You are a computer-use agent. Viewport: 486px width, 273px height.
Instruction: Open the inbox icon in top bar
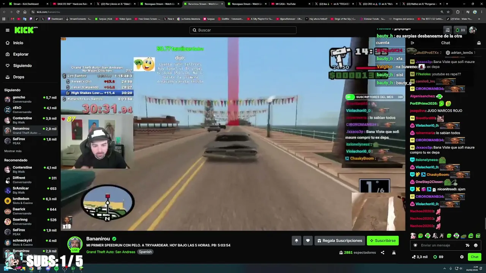pos(448,30)
